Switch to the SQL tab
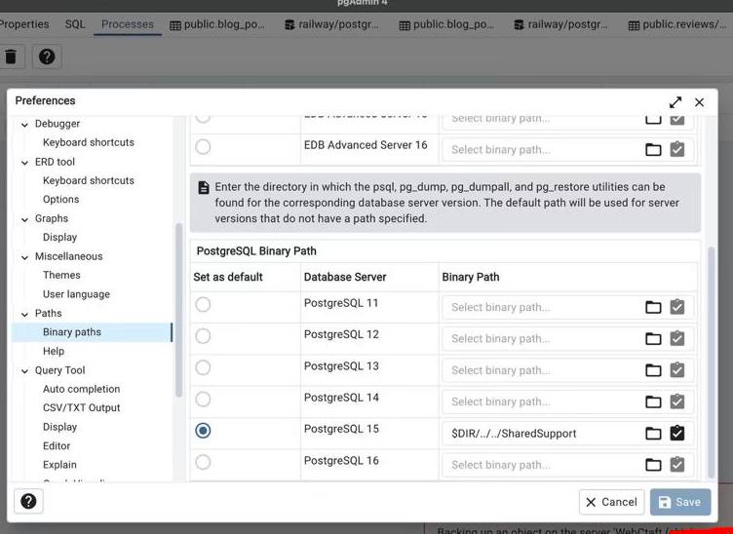This screenshot has height=534, width=733. click(x=75, y=24)
